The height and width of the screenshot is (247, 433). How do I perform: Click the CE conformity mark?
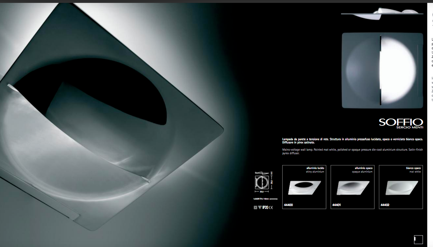pos(271,207)
